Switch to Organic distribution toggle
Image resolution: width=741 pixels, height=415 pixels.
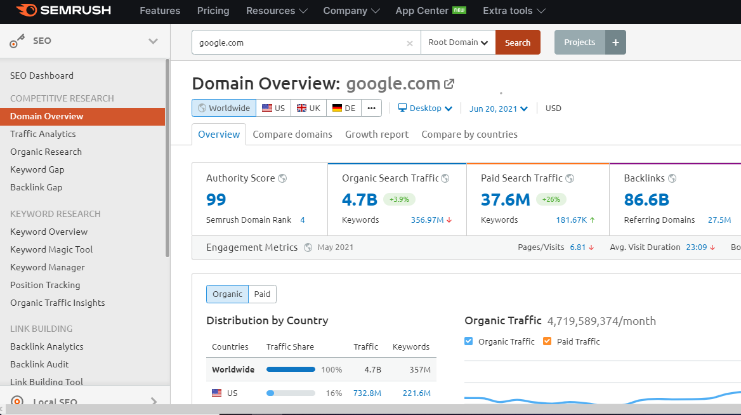pos(227,294)
